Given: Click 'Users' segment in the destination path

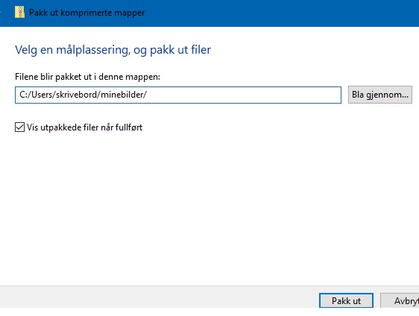Looking at the screenshot, I should [x=41, y=95].
